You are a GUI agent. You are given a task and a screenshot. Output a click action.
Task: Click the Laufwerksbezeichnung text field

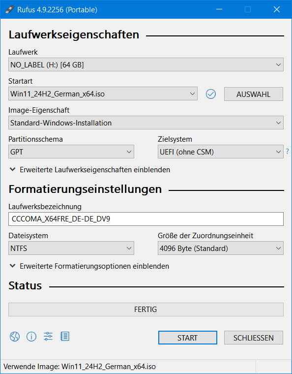click(x=146, y=219)
